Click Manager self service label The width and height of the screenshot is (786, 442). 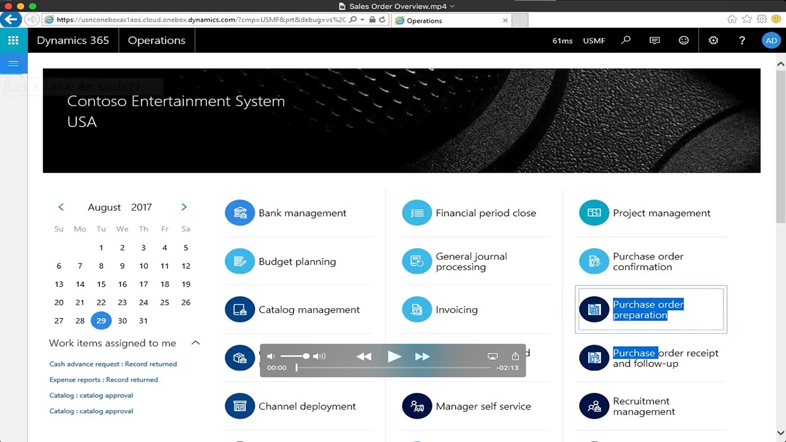click(483, 406)
